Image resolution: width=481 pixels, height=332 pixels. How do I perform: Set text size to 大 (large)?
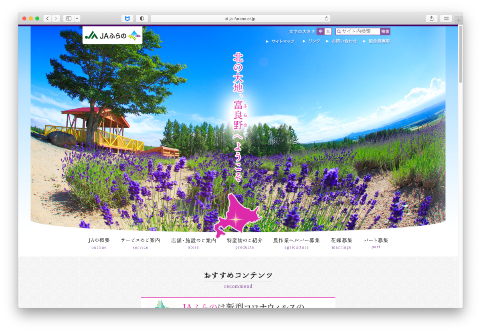pyautogui.click(x=328, y=32)
